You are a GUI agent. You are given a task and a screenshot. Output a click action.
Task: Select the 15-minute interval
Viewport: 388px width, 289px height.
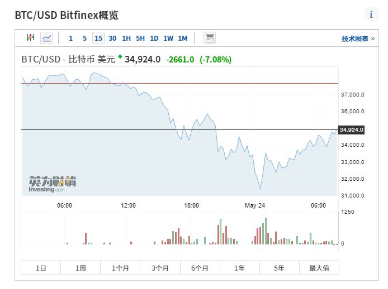(98, 38)
